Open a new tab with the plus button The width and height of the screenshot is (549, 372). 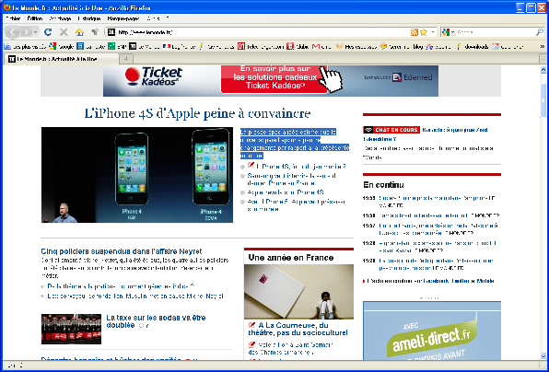126,59
